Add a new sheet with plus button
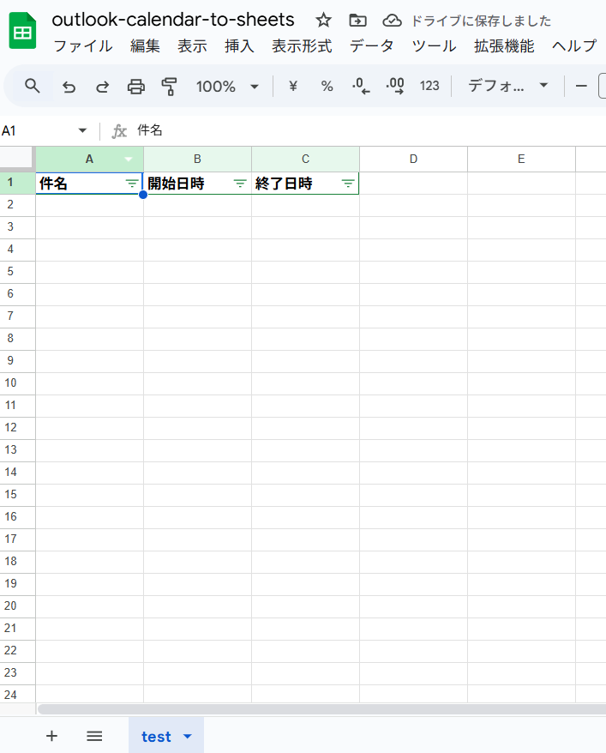 (x=51, y=736)
